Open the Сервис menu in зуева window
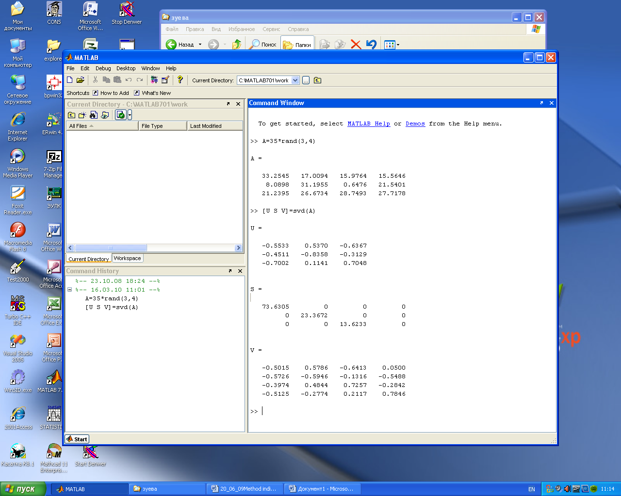Image resolution: width=621 pixels, height=496 pixels. pyautogui.click(x=271, y=29)
